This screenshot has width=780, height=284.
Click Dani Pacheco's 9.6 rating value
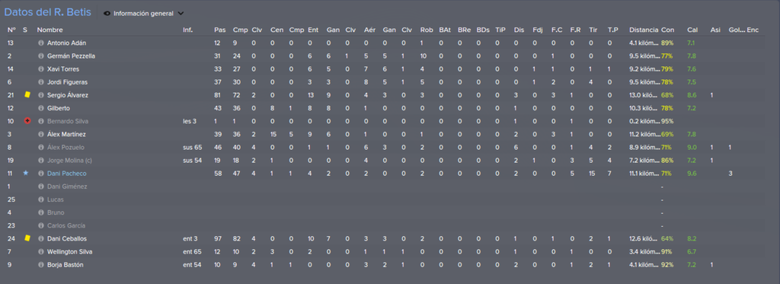coord(692,173)
